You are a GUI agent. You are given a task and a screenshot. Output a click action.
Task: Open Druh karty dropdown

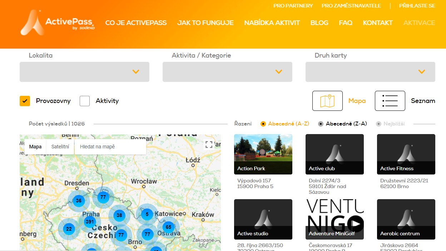pos(370,72)
